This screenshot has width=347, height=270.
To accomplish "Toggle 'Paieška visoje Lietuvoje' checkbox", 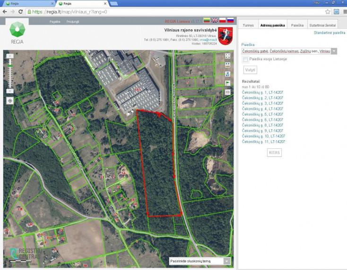I will (245, 59).
